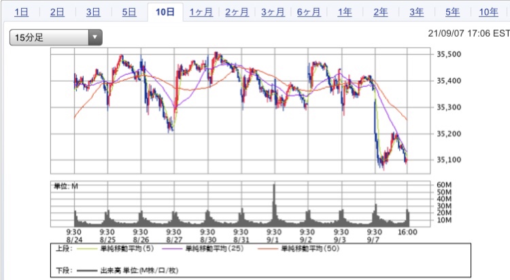Image resolution: width=510 pixels, height=280 pixels.
Task: Select the 2年 period tab
Action: (x=381, y=12)
